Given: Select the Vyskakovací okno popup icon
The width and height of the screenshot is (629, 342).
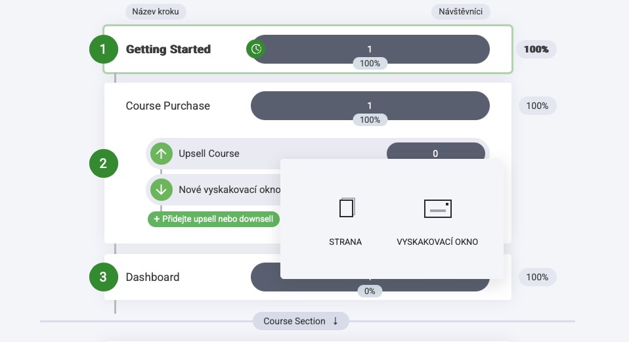Looking at the screenshot, I should tap(437, 208).
